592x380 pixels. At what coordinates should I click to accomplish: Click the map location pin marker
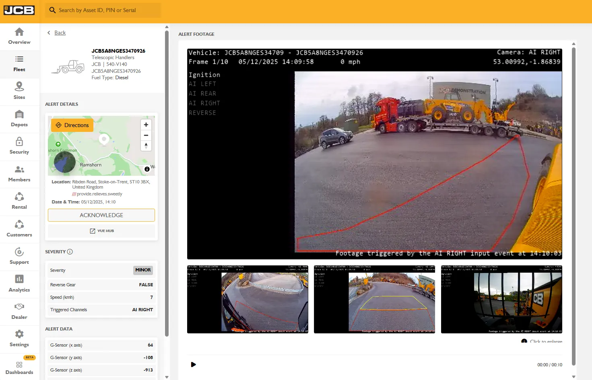(x=104, y=140)
